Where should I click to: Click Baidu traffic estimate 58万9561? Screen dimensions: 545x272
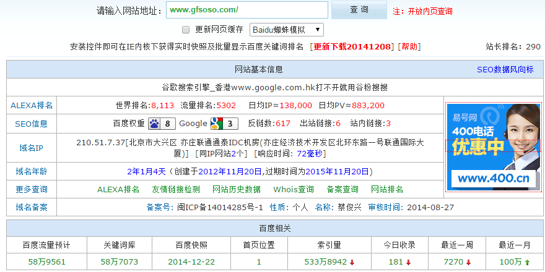(46, 262)
